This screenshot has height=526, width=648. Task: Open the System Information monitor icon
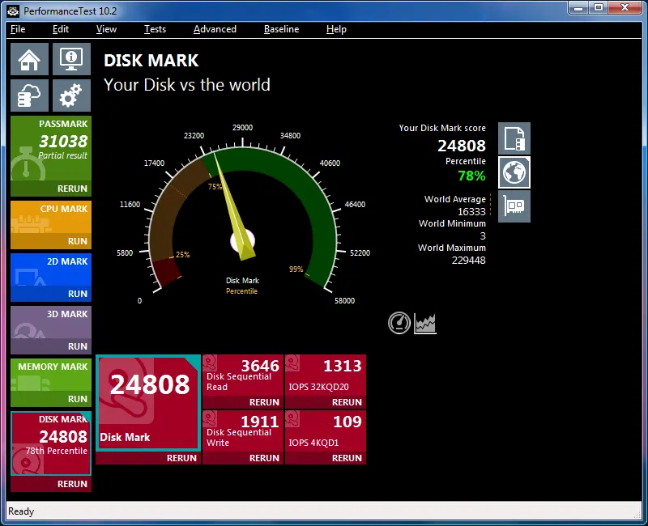pos(71,59)
